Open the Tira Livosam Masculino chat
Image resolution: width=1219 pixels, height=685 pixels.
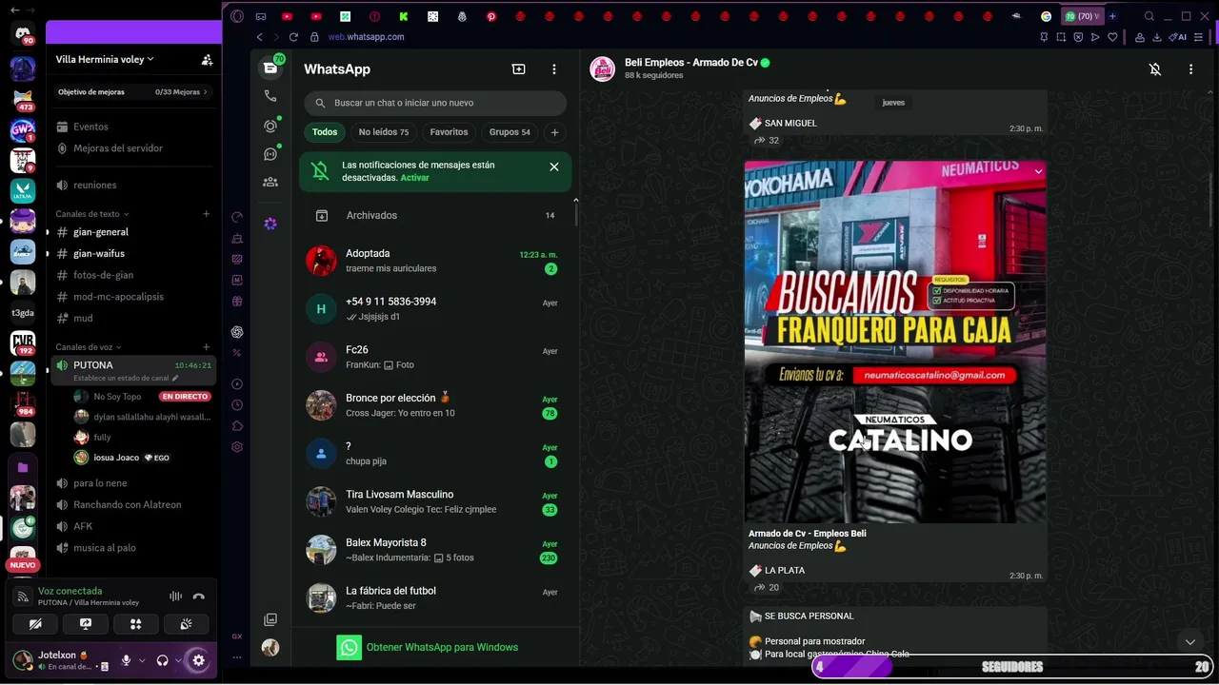coord(435,501)
